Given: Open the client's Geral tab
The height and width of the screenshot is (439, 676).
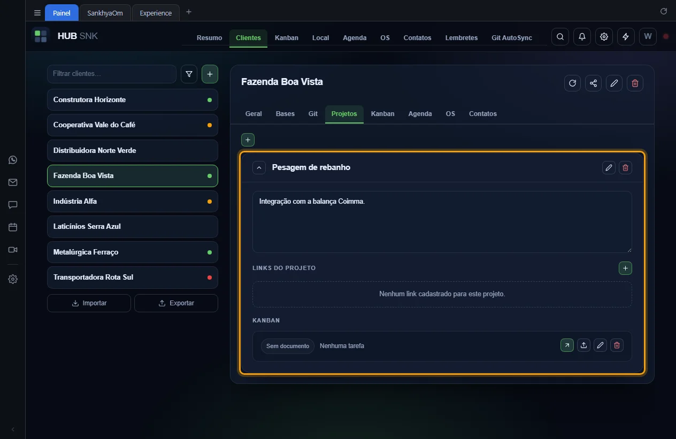Looking at the screenshot, I should [253, 114].
